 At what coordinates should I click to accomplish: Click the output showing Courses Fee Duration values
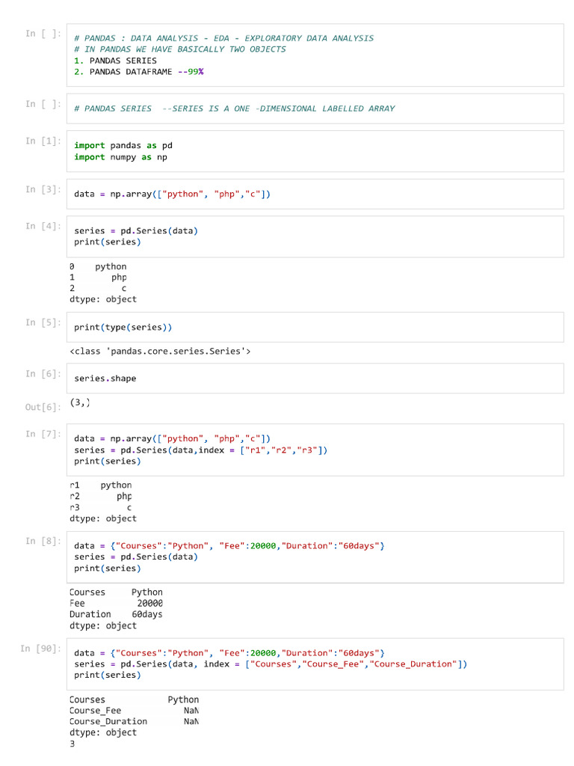116,609
